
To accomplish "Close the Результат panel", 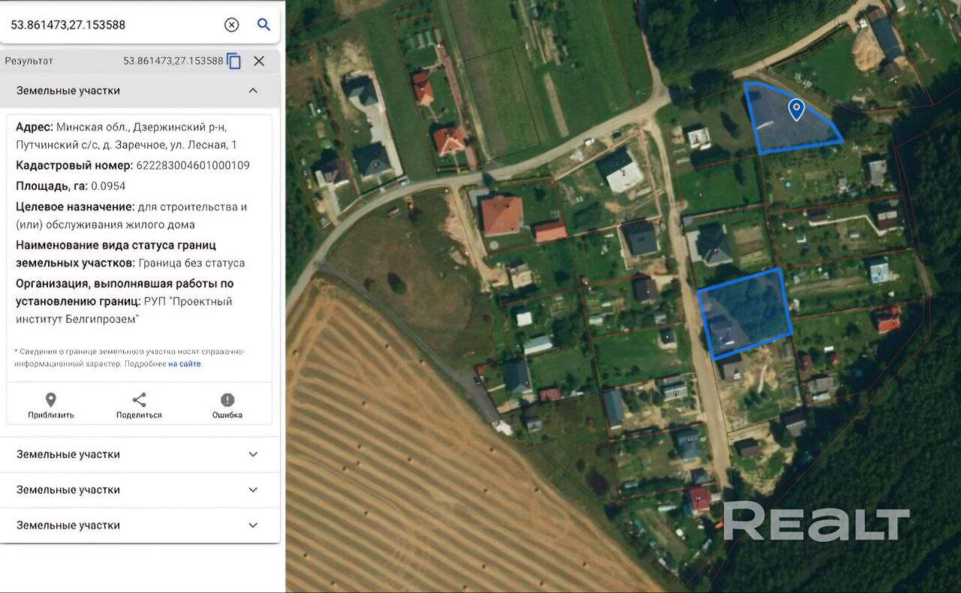I will tap(259, 61).
